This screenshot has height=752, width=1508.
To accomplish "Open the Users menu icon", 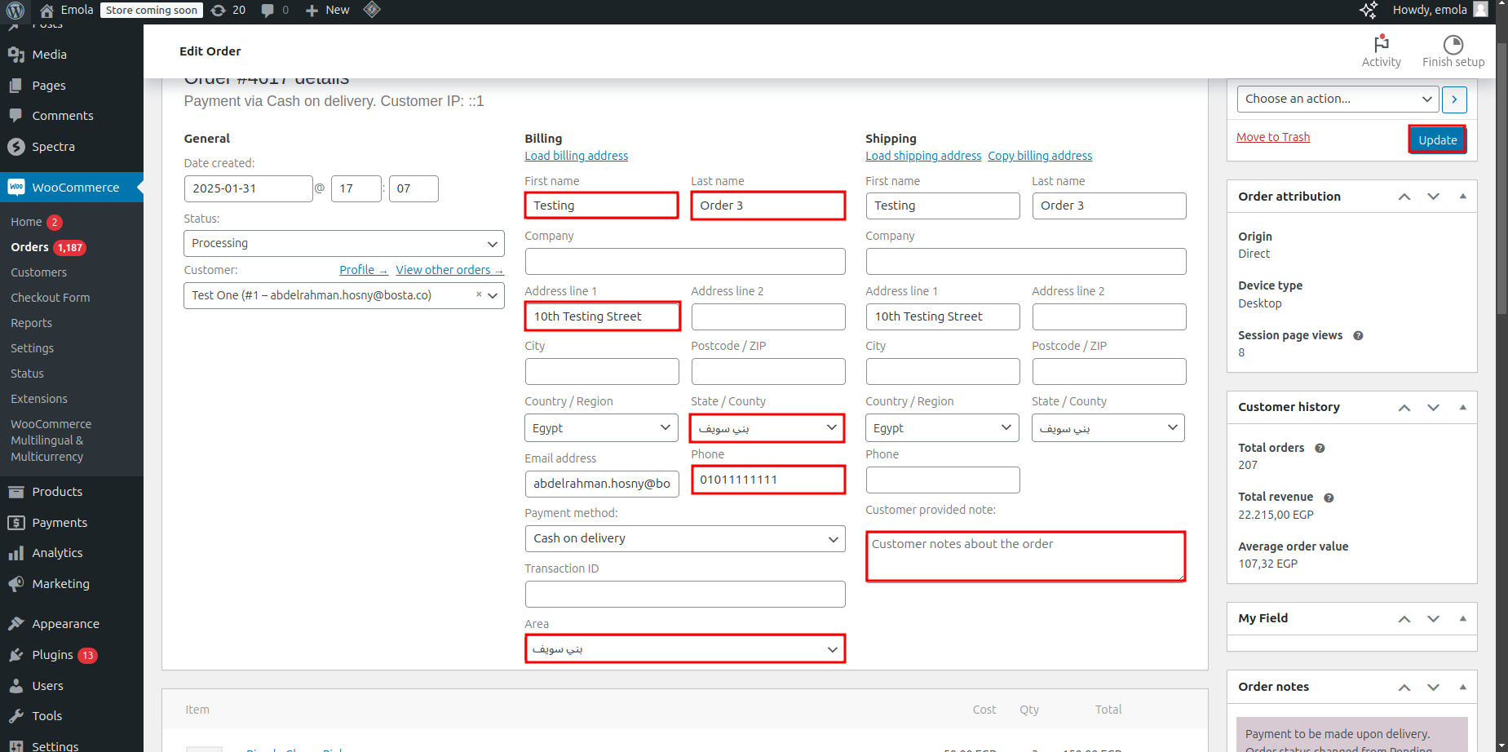I will tap(15, 686).
